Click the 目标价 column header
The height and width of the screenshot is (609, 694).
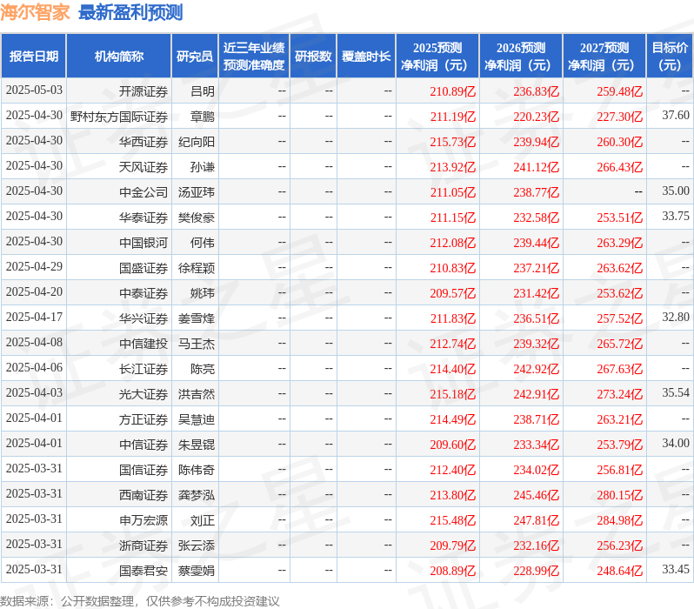(670, 57)
